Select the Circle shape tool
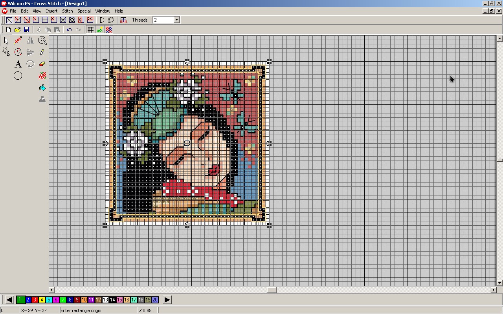This screenshot has height=314, width=503. (18, 76)
